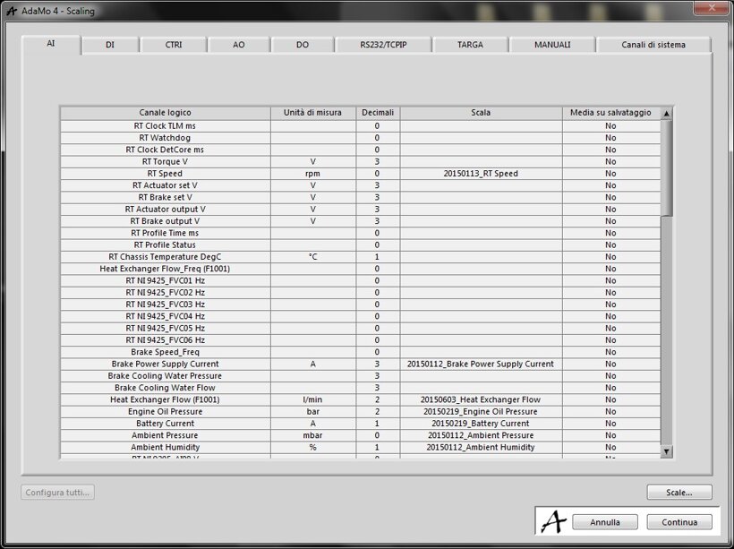Open the RS232/TCPIP tab
Screen dimensions: 734x549
coord(383,45)
